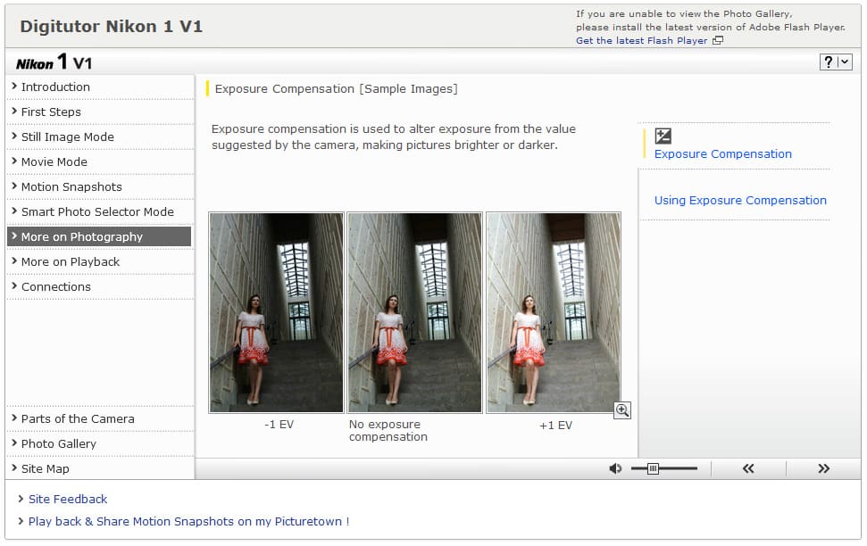Viewport: 867px width, 546px height.
Task: Click the "Digitutor Nikon 1 V1" title
Action: pyautogui.click(x=111, y=27)
